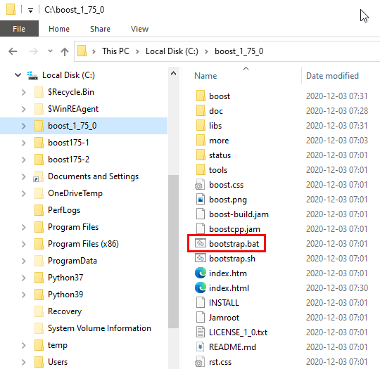380x369 pixels.
Task: Click the Forward navigation arrow
Action: 34,51
